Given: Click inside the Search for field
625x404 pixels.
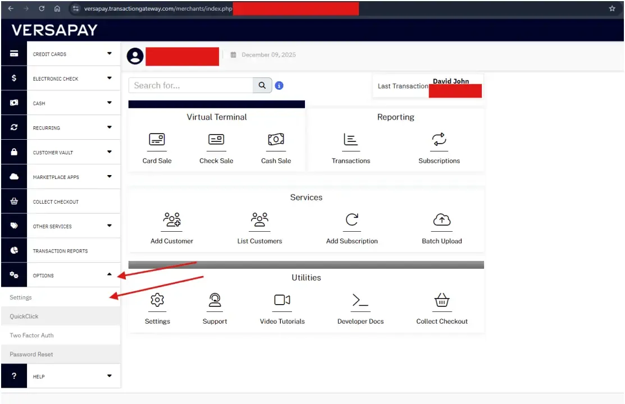Looking at the screenshot, I should click(x=191, y=85).
